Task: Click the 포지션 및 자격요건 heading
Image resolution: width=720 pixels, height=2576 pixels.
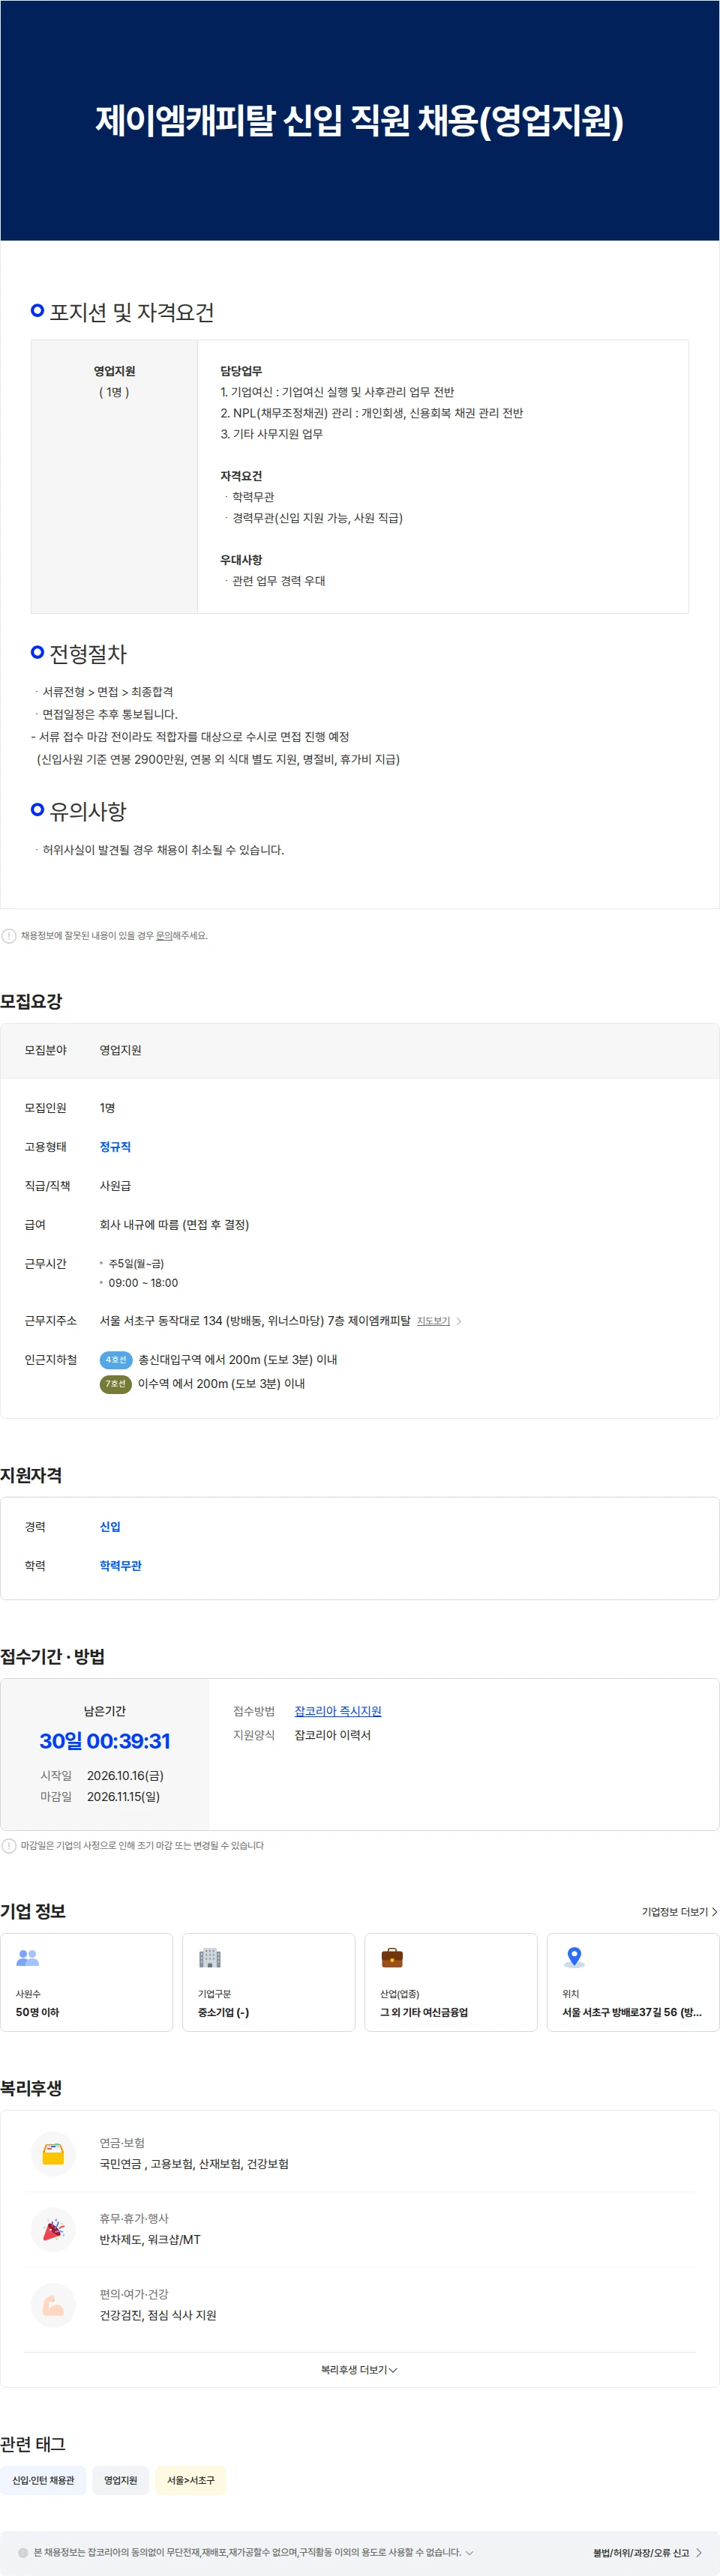Action: pyautogui.click(x=132, y=313)
